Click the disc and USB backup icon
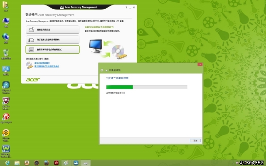The width and height of the screenshot is (266, 166). tap(30, 65)
